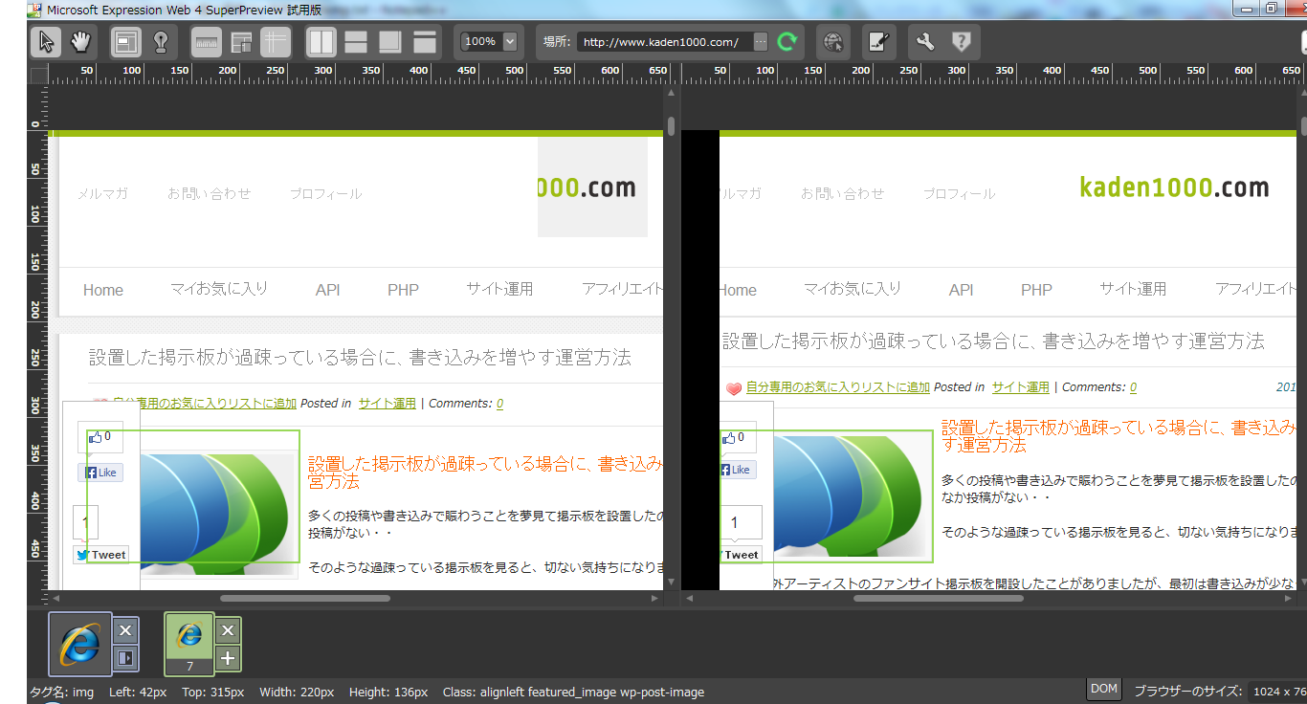Click the location URL input field
Viewport: 1307px width, 704px height.
pos(664,42)
